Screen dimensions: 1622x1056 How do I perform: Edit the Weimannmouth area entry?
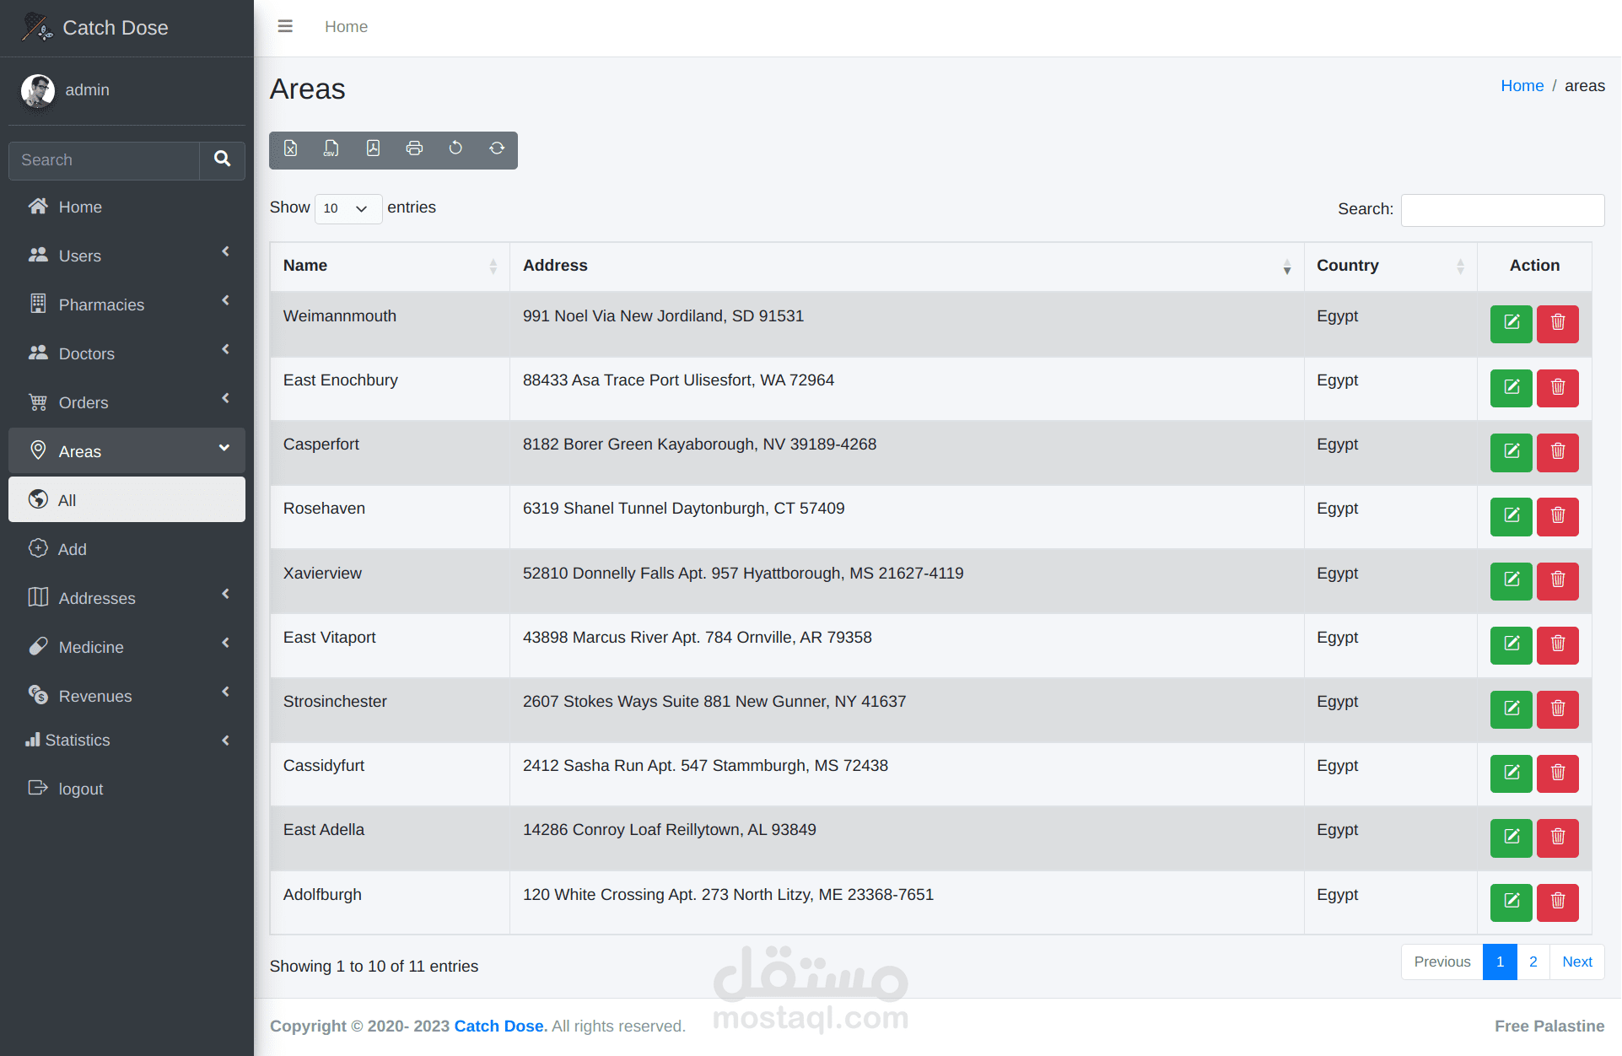tap(1511, 323)
